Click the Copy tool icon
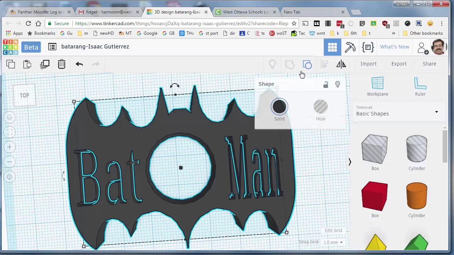 [x=11, y=64]
